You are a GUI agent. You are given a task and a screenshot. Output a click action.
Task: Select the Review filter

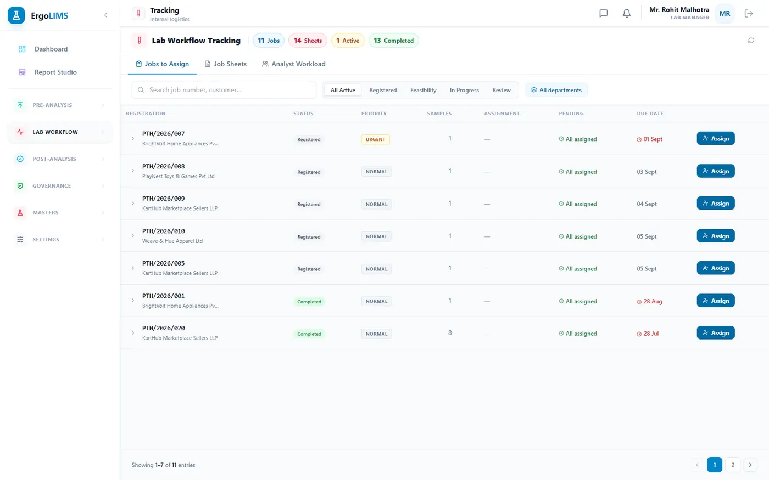(x=501, y=90)
